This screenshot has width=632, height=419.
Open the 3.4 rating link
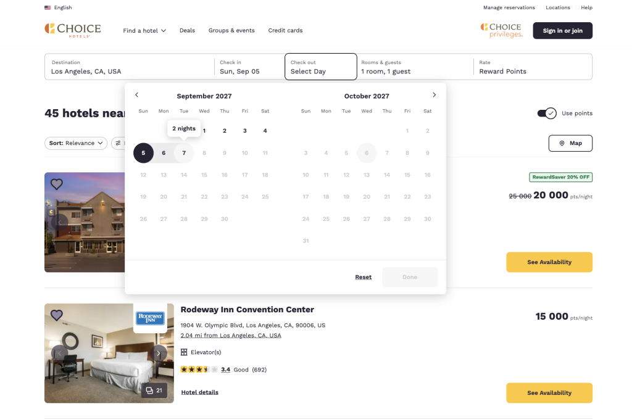click(x=226, y=370)
